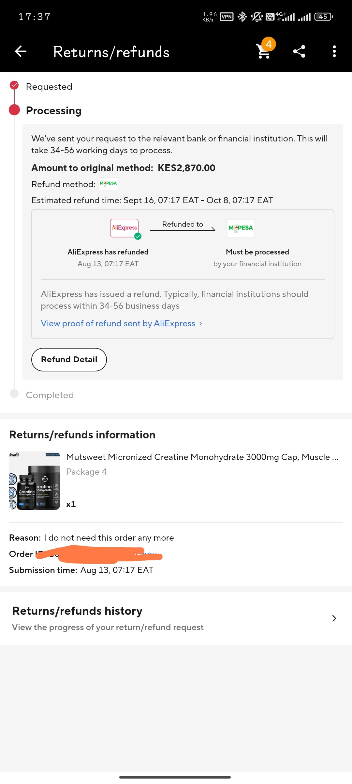Open the creatine product thumbnail
The image size is (352, 784).
tap(35, 481)
